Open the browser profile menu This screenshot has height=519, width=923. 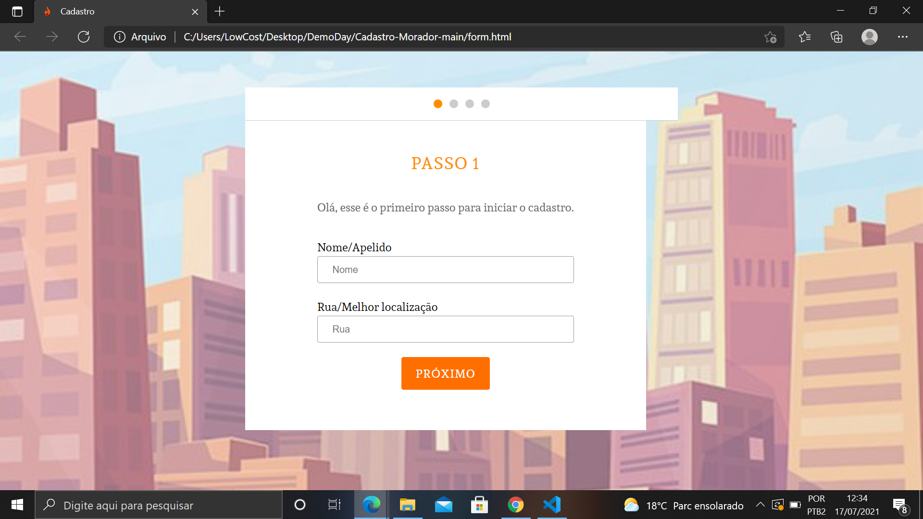(x=870, y=37)
